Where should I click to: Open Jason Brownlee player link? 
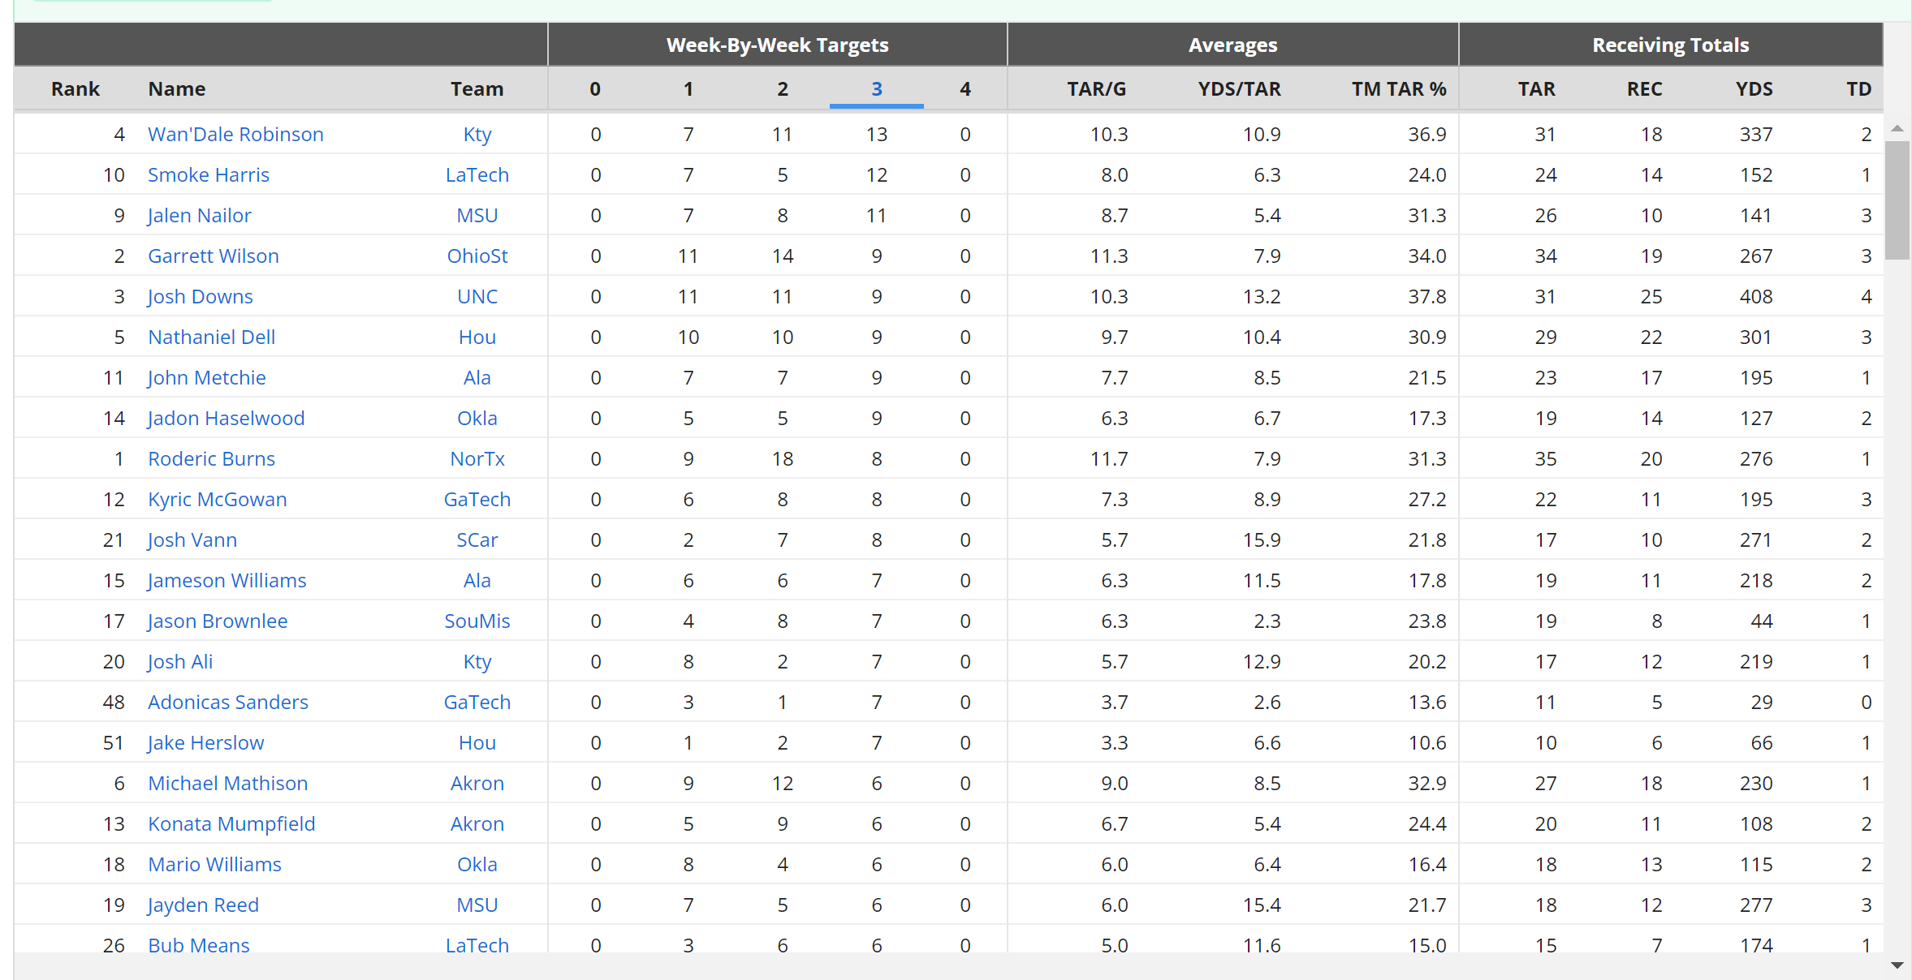218,621
